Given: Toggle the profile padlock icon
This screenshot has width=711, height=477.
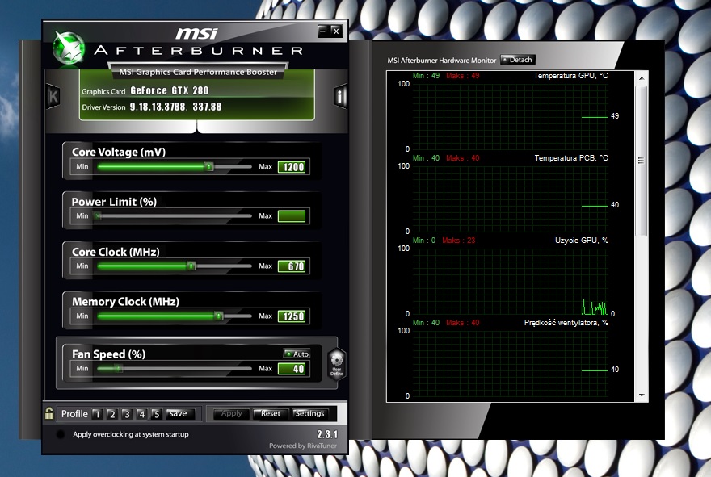Looking at the screenshot, I should pyautogui.click(x=49, y=413).
